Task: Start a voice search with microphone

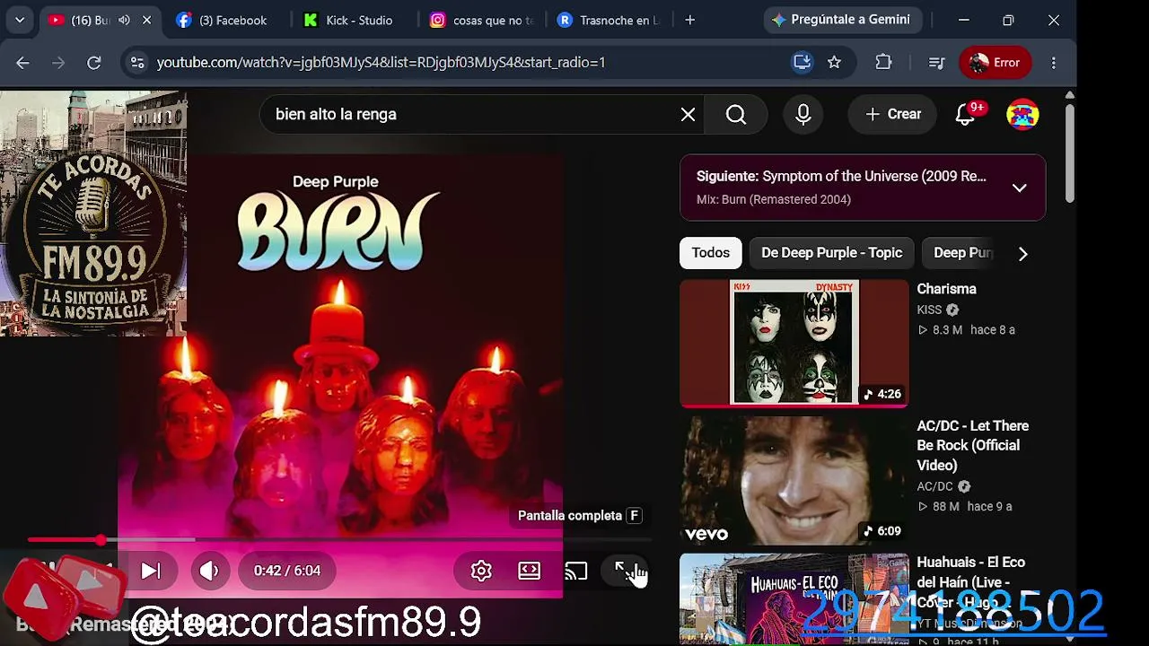Action: point(803,115)
